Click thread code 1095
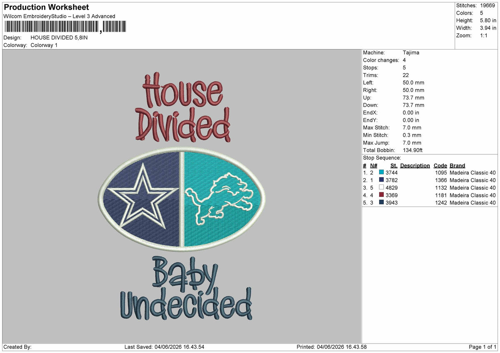 (x=441, y=173)
